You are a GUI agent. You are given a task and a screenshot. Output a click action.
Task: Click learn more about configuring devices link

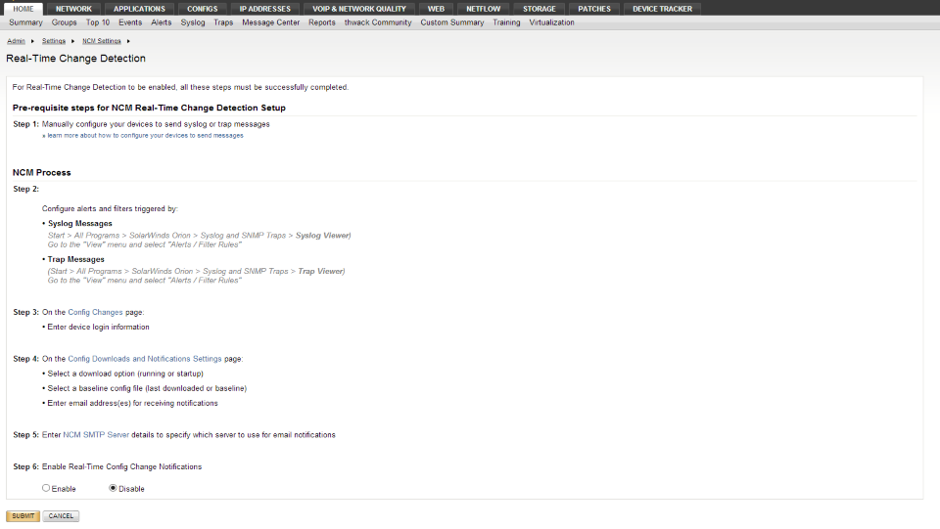click(145, 136)
